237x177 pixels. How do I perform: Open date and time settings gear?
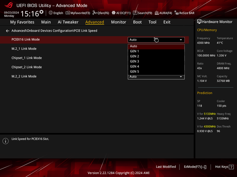point(42,12)
